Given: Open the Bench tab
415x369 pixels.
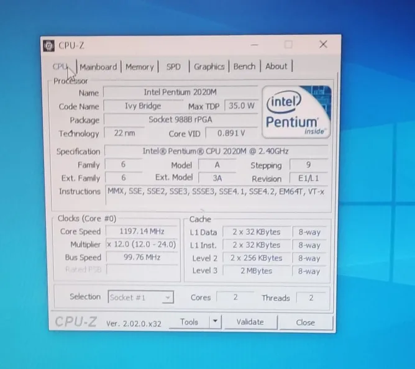Looking at the screenshot, I should (x=244, y=66).
